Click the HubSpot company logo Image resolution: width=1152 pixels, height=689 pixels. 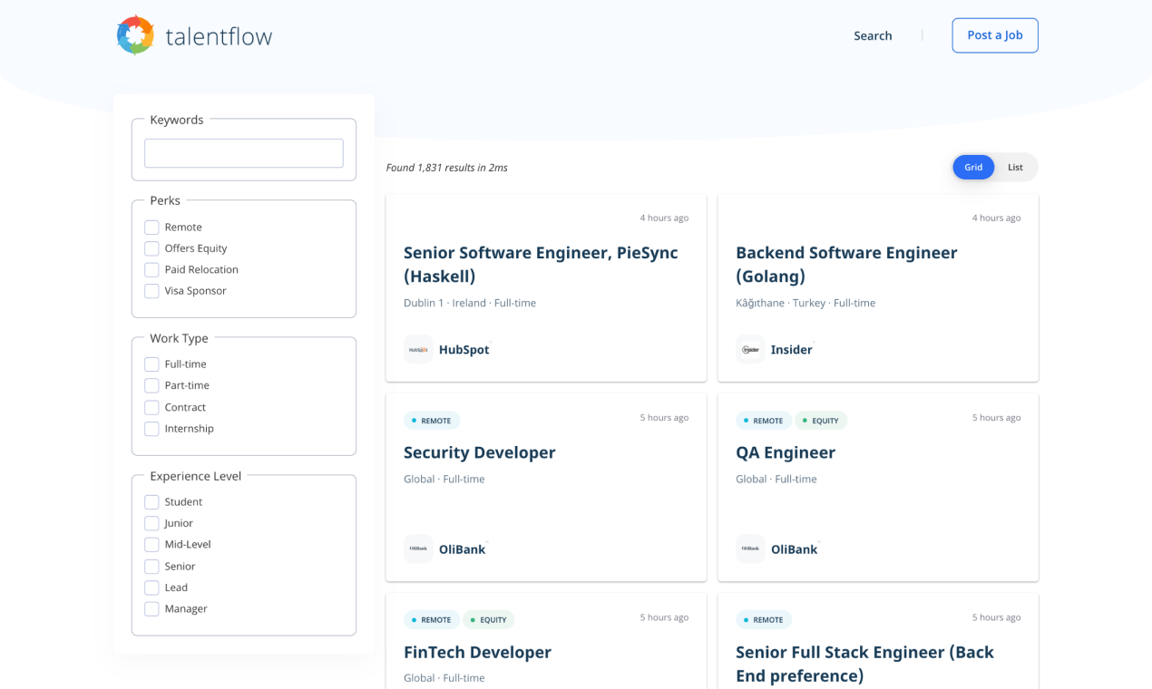point(418,349)
